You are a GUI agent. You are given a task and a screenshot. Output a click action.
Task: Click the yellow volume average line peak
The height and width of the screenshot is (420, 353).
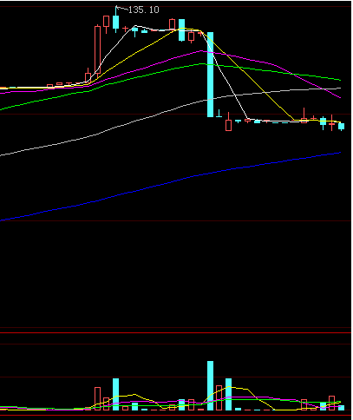[230, 386]
